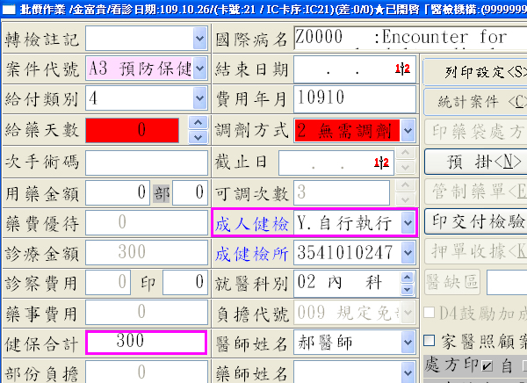Click the 費用年月 input field
Image resolution: width=527 pixels, height=383 pixels.
(x=354, y=98)
